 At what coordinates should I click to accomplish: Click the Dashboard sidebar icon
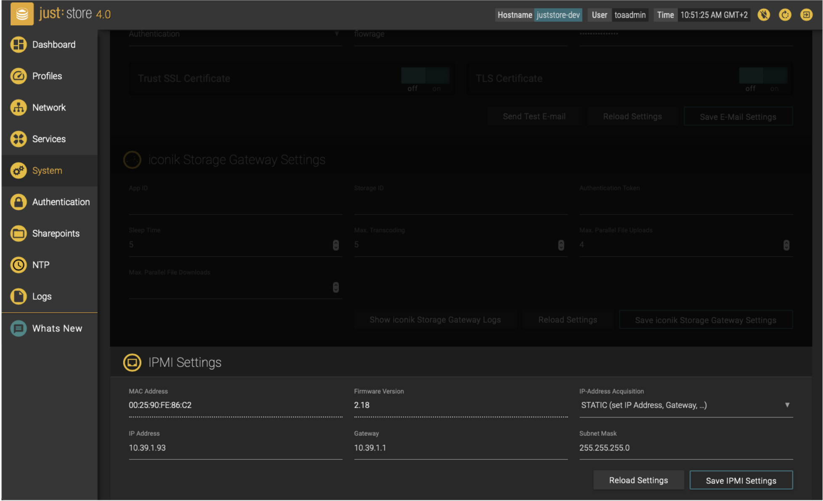[19, 45]
